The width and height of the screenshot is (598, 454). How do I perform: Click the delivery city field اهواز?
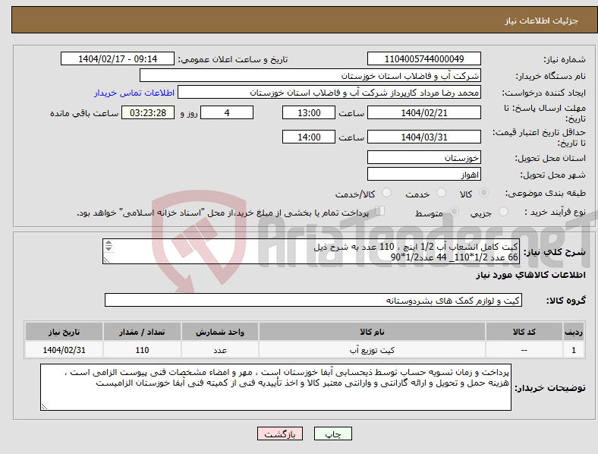tap(423, 175)
